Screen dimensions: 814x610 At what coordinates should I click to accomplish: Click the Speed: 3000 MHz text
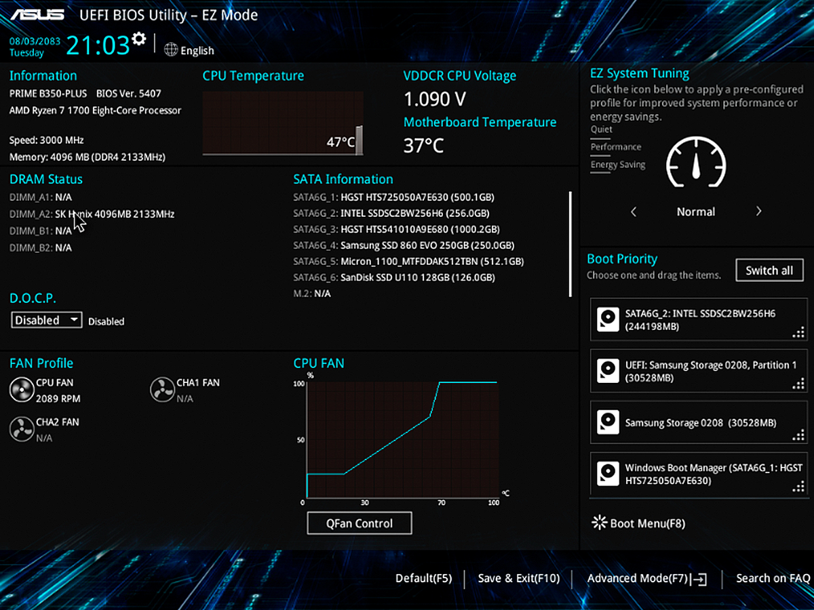[47, 140]
